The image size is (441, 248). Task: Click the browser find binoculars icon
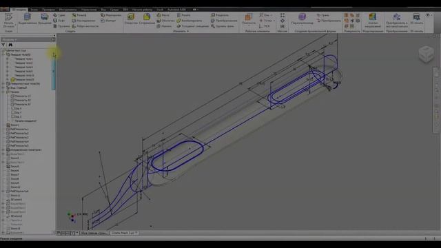pos(10,45)
